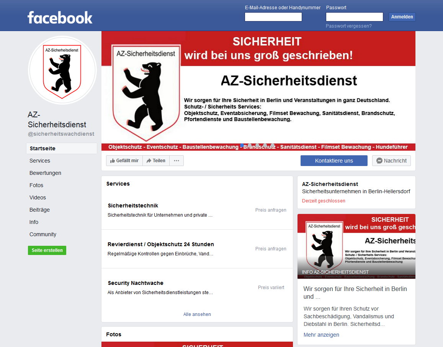Select the first blue cover carousel dot
443x347 pixels.
tap(242, 145)
